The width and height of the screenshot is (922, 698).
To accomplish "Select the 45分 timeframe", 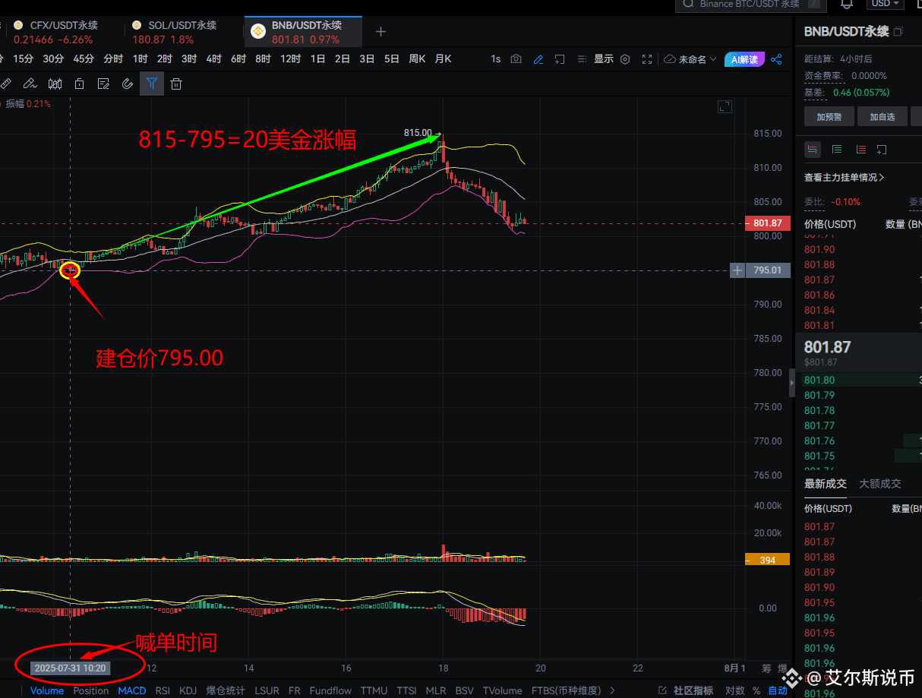I will 84,59.
